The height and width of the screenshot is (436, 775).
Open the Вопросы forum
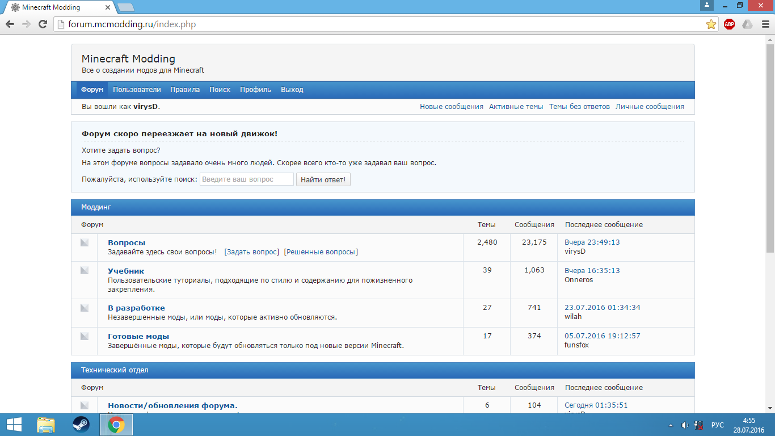click(127, 242)
